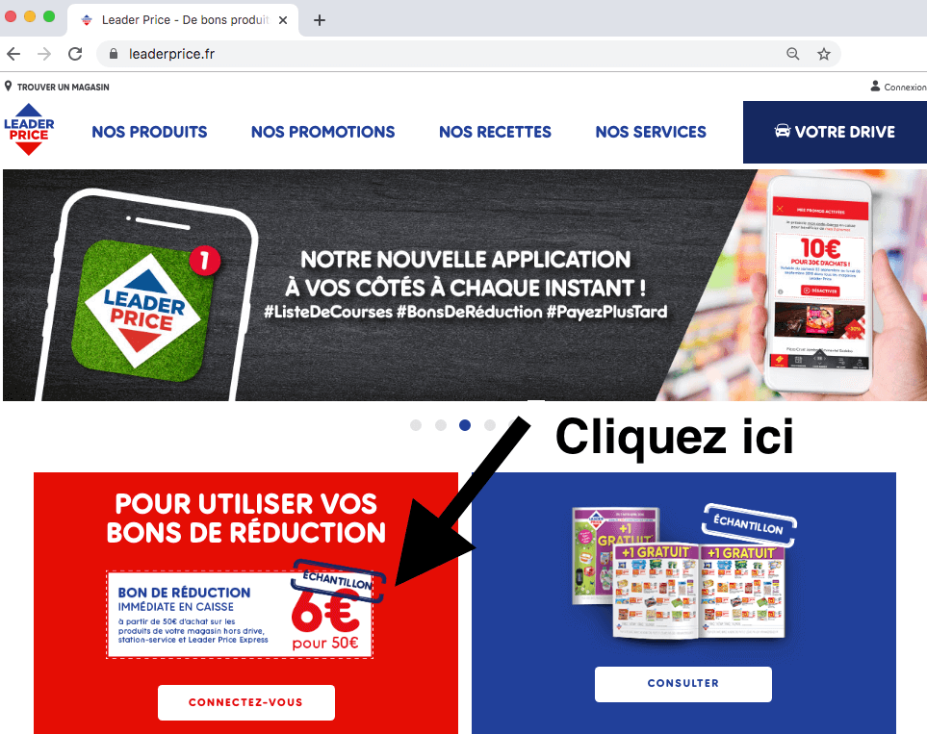This screenshot has height=734, width=927.
Task: Reload the page with refresh icon
Action: pyautogui.click(x=75, y=54)
